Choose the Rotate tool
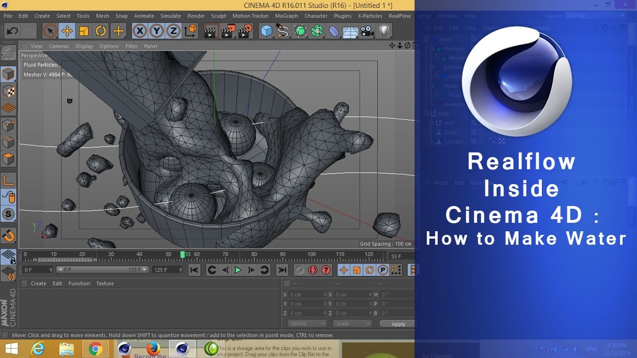The image size is (637, 358). [101, 31]
